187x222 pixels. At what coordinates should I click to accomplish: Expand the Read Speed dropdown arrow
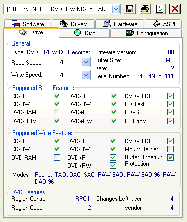tap(86, 62)
